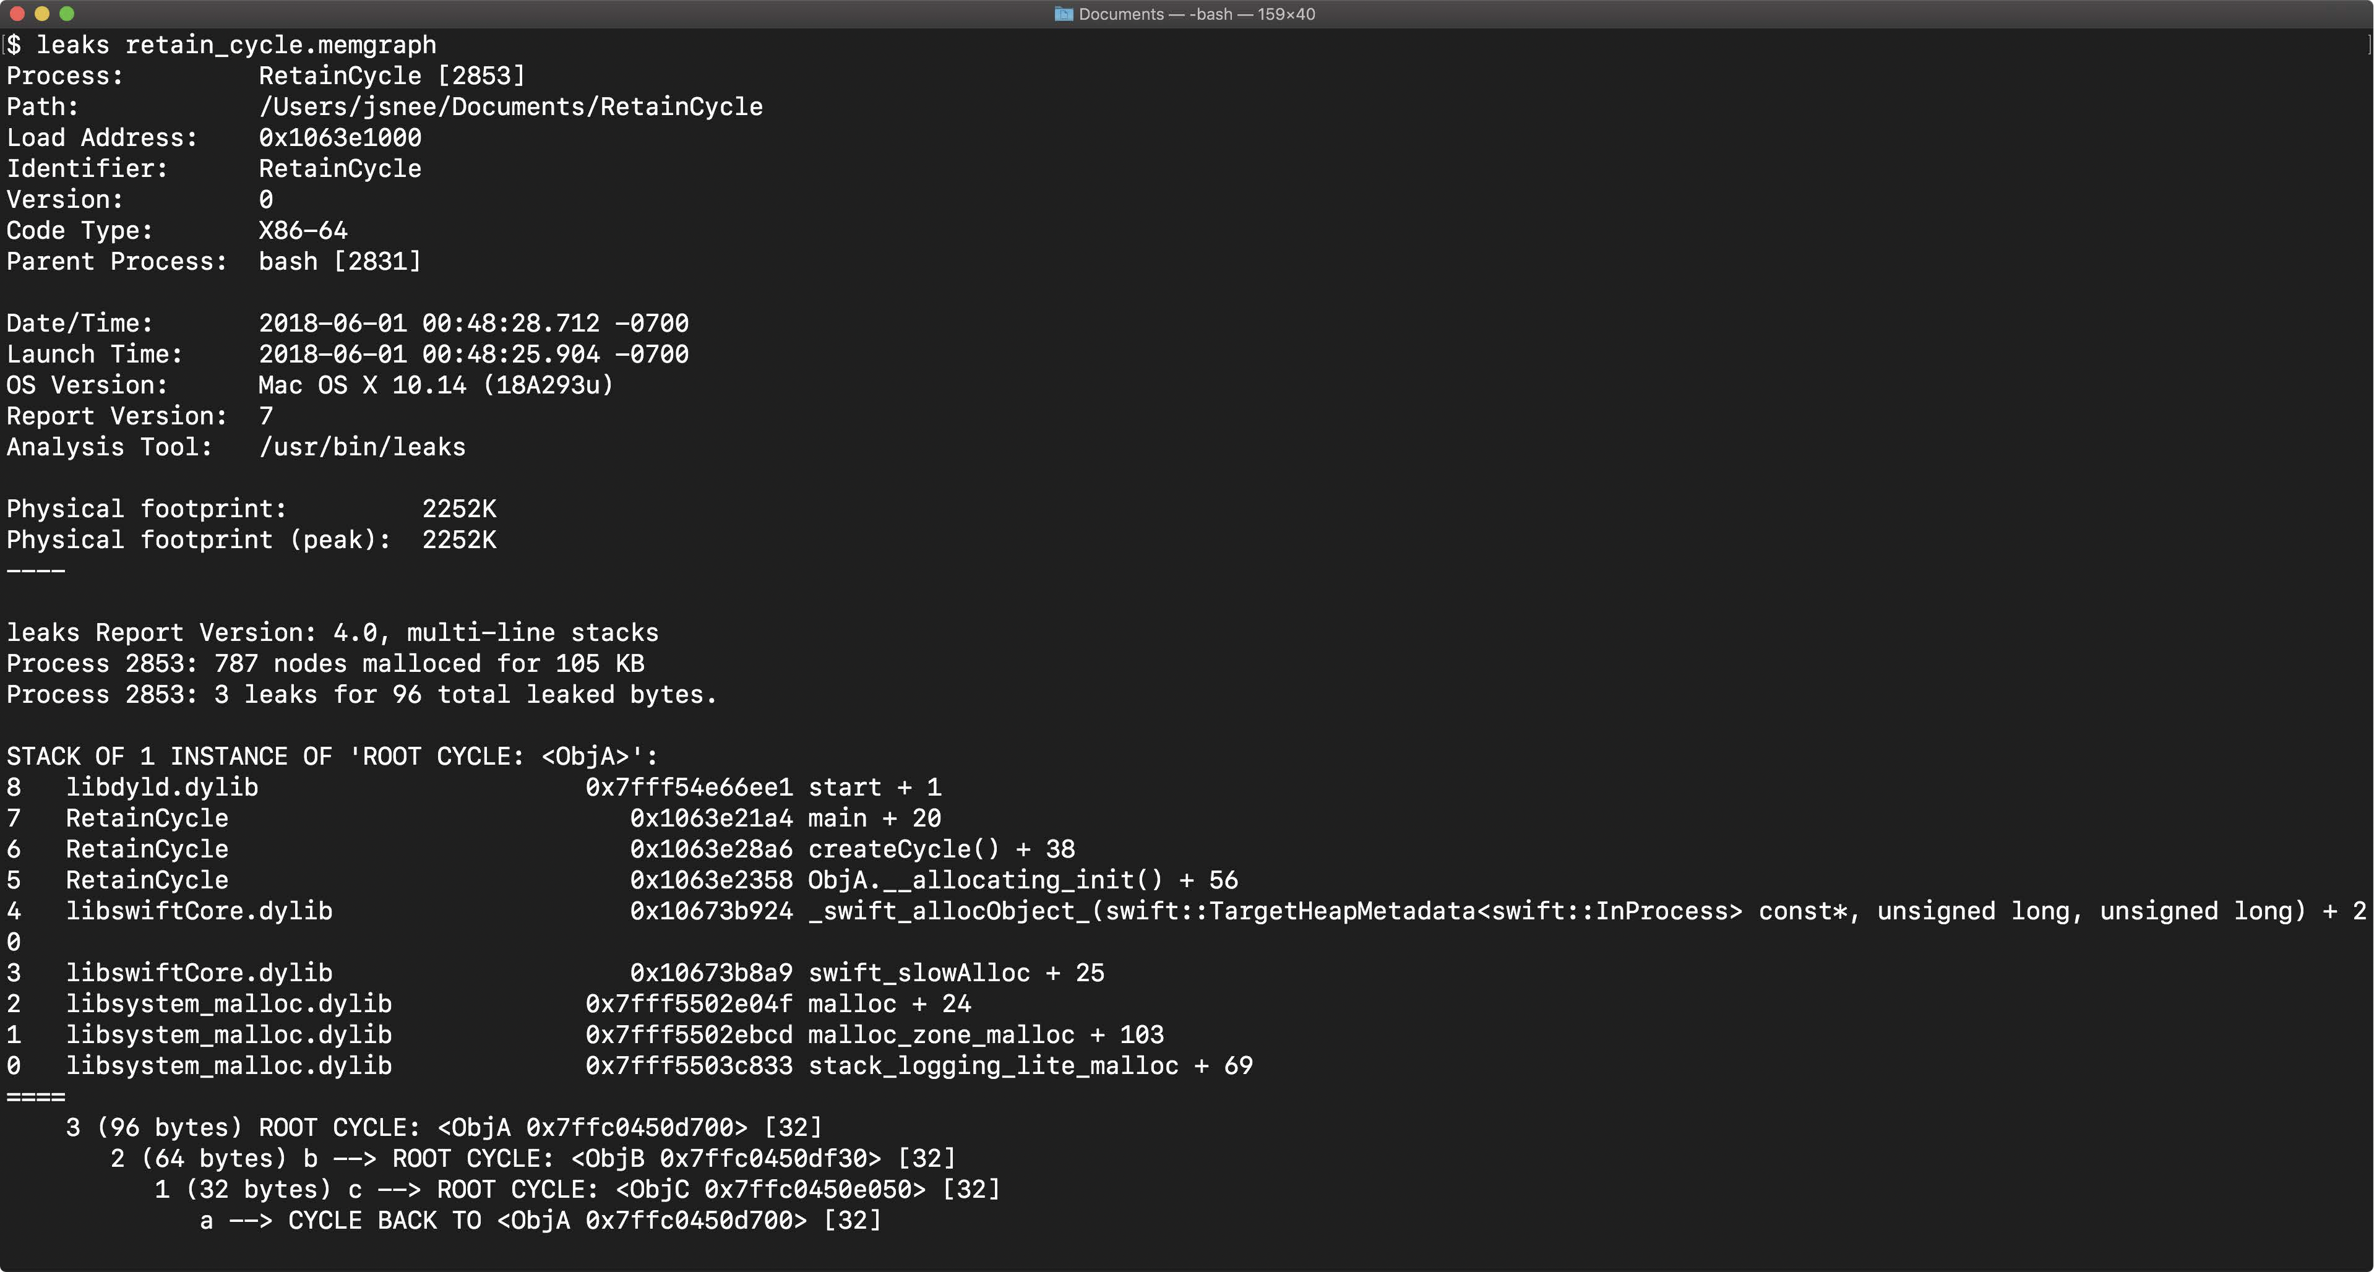
Task: Click the heading 'STACK OF 1 INSTANCE OF 'ROOT CYCLE: <ObjA>''
Action: pos(333,757)
